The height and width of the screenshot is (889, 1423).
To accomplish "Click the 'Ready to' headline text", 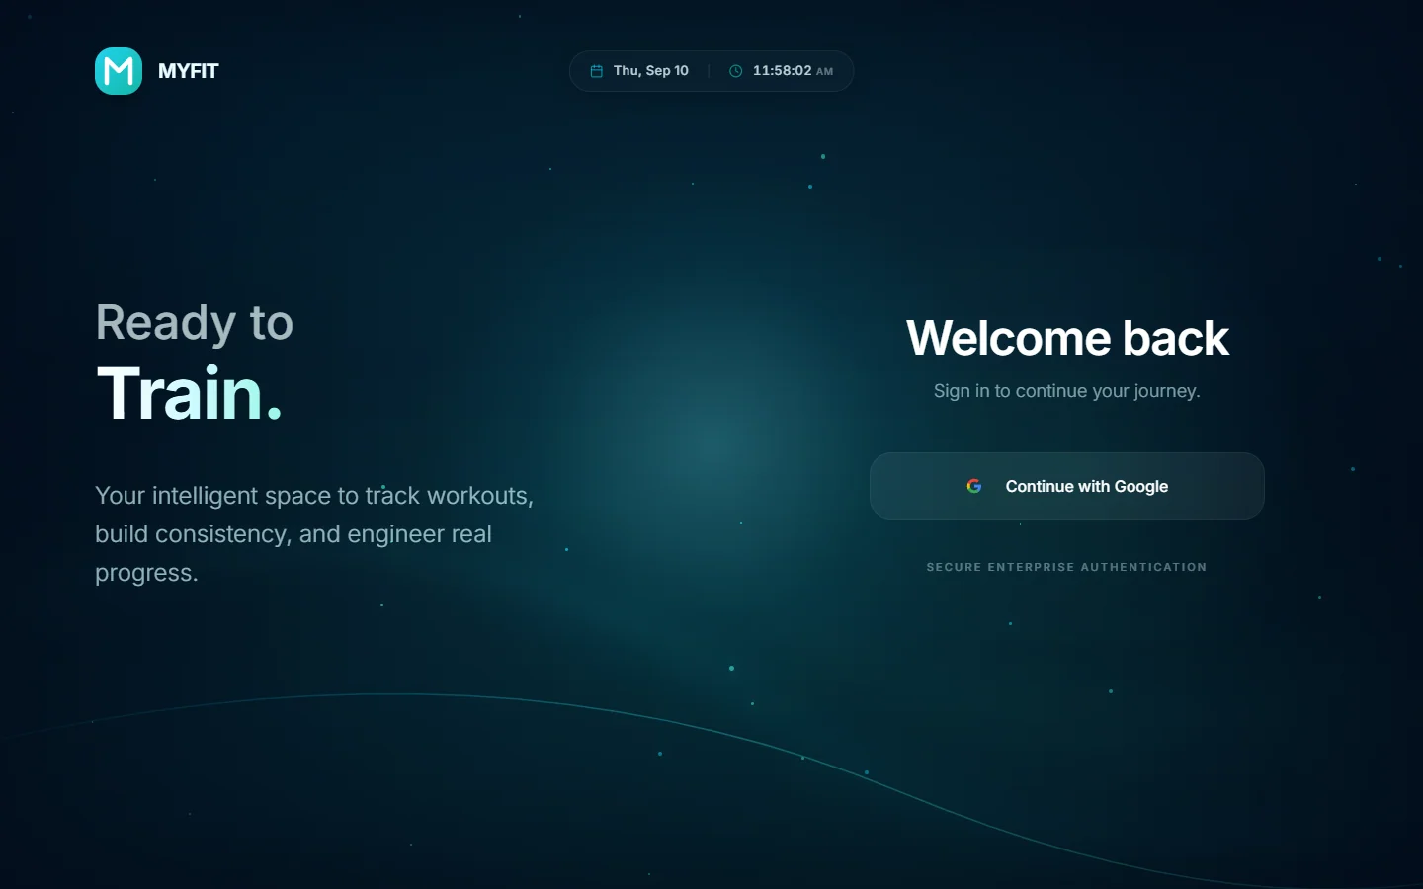I will tap(195, 322).
